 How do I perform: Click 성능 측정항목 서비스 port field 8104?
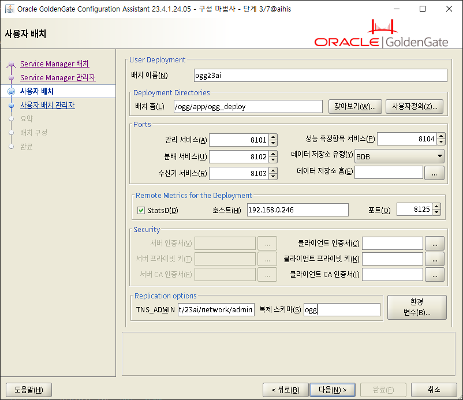407,139
